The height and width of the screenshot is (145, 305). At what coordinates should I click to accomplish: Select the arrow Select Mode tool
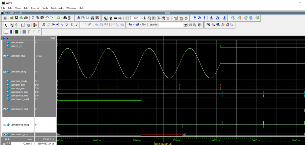click(x=6, y=25)
